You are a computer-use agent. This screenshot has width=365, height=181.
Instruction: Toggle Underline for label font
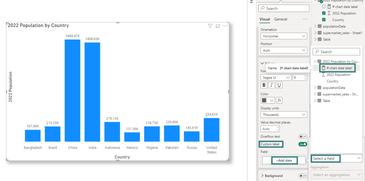click(x=279, y=85)
